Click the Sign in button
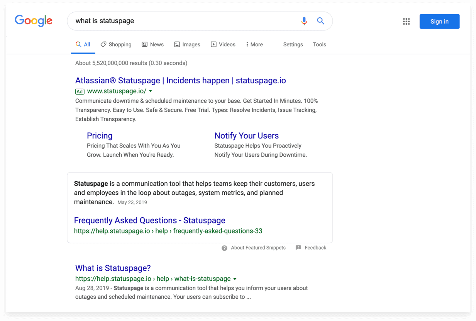Screen dimensions: 476x321 (x=439, y=21)
